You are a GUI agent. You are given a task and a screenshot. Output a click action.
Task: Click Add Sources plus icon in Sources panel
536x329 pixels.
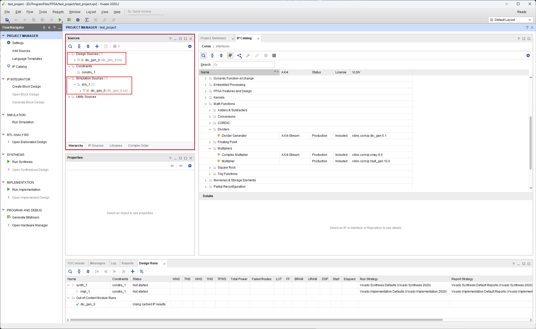[x=97, y=46]
